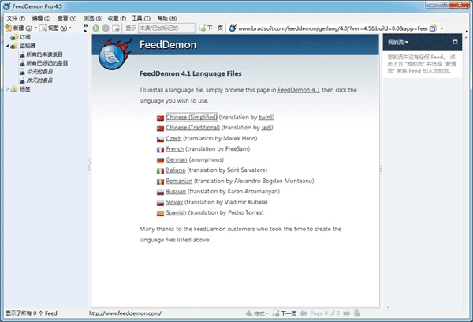Click the 标签 tags folder icon
The width and height of the screenshot is (473, 322).
point(13,89)
